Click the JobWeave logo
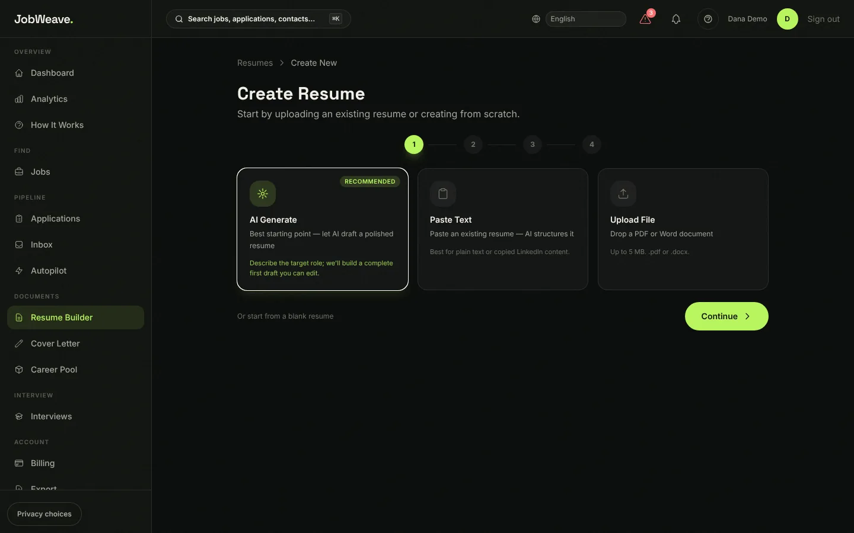 44,19
